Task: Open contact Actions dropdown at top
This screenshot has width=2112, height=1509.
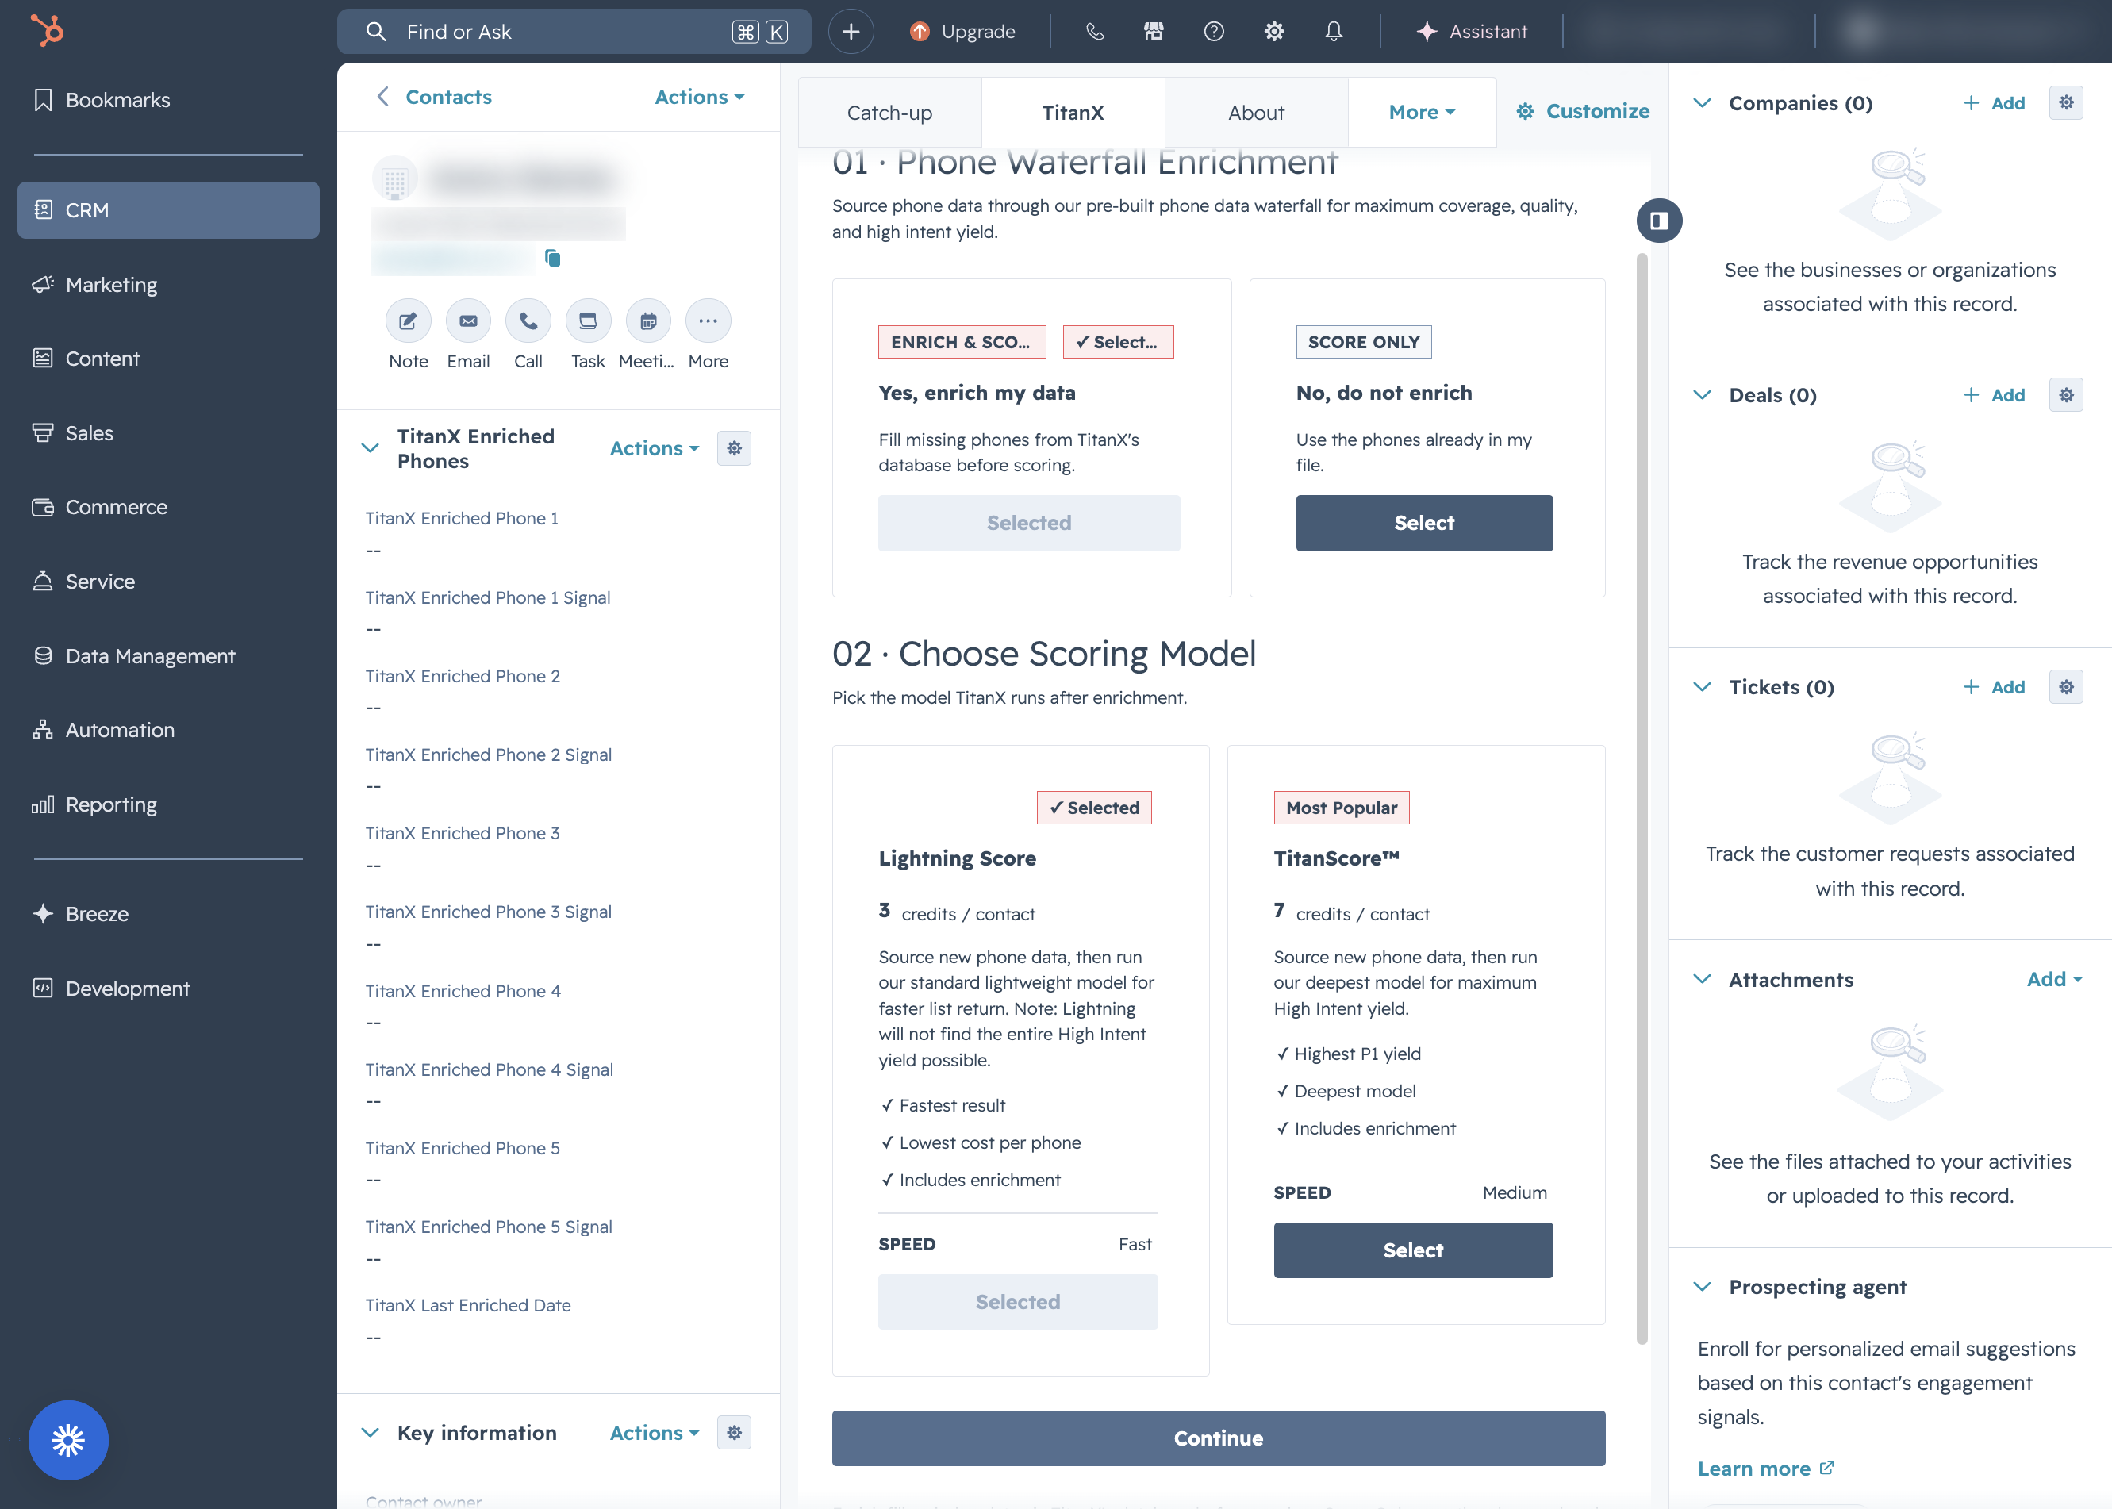Action: [x=699, y=97]
